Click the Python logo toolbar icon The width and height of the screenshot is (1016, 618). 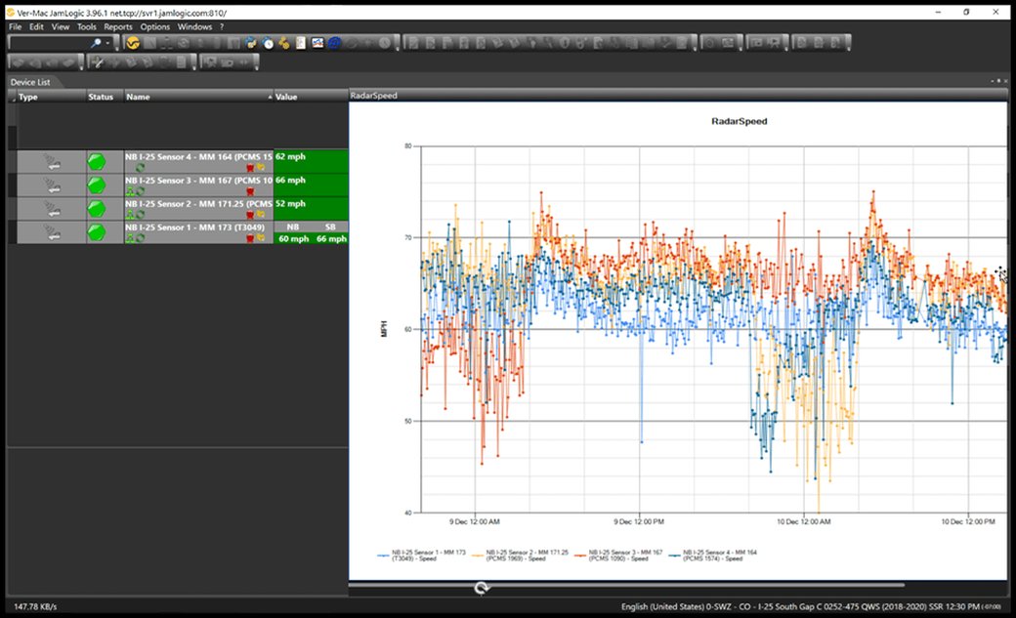click(251, 43)
